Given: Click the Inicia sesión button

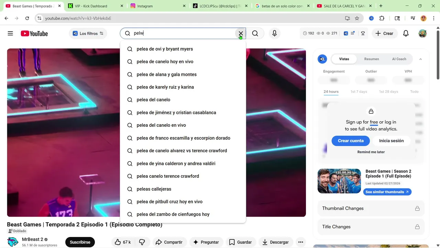Looking at the screenshot, I should pyautogui.click(x=391, y=141).
